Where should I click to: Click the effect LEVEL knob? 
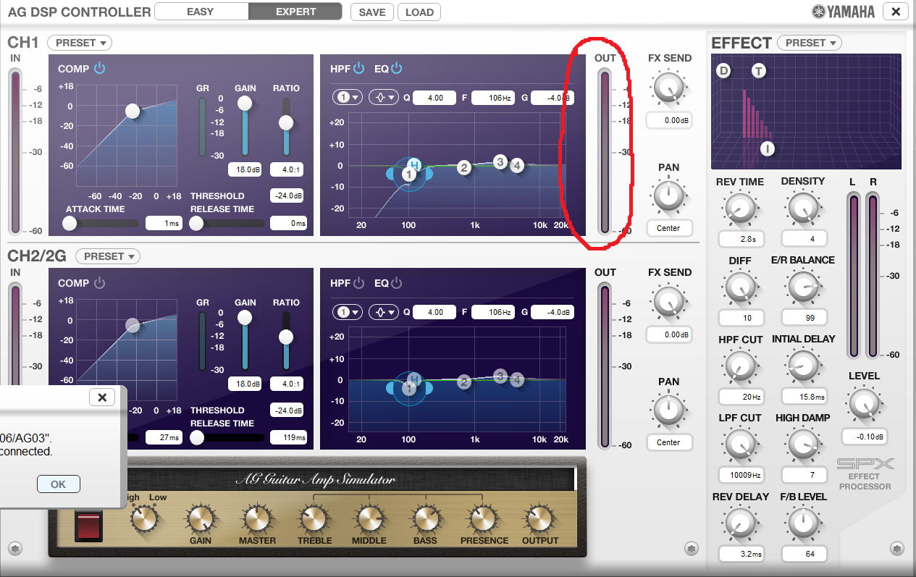(863, 405)
